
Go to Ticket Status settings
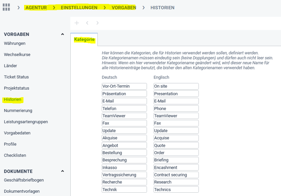[16, 77]
